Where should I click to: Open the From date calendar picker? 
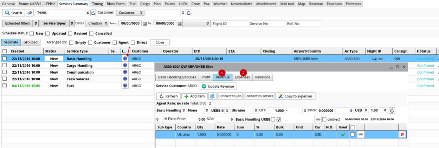144,23
